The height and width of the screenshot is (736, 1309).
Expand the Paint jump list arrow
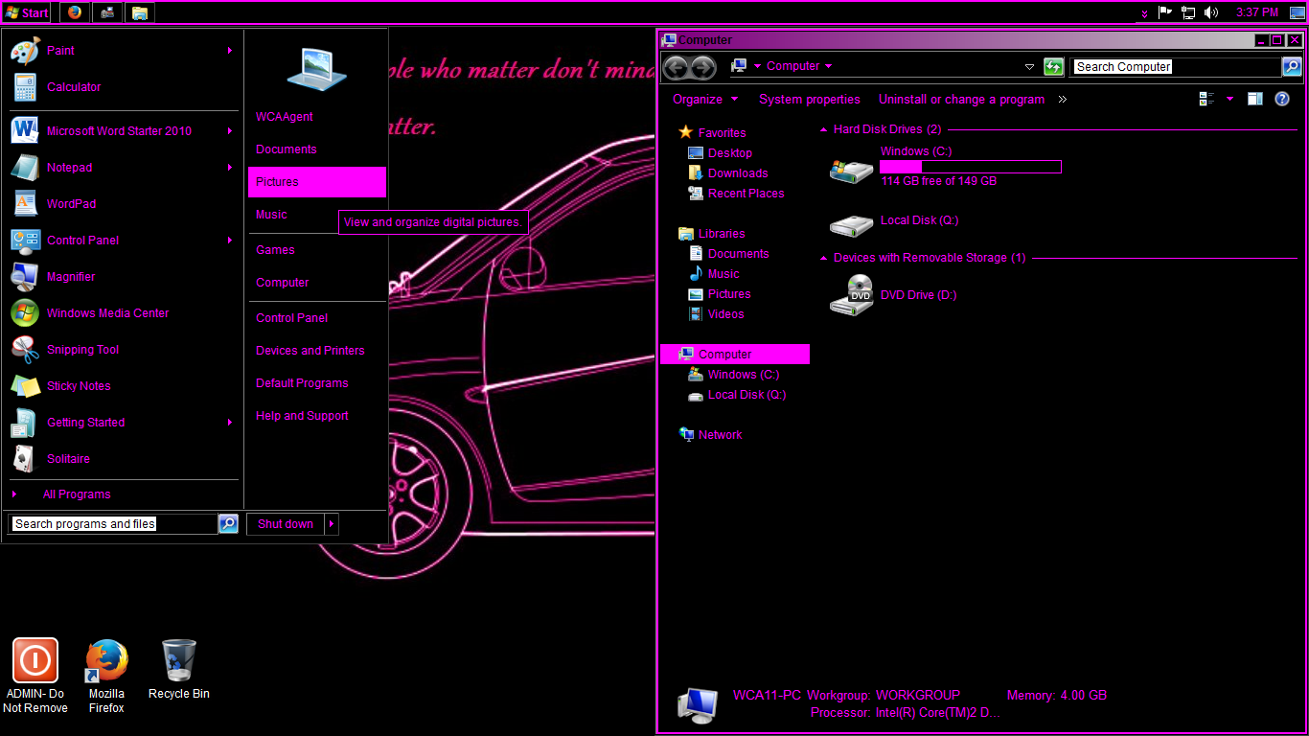229,51
